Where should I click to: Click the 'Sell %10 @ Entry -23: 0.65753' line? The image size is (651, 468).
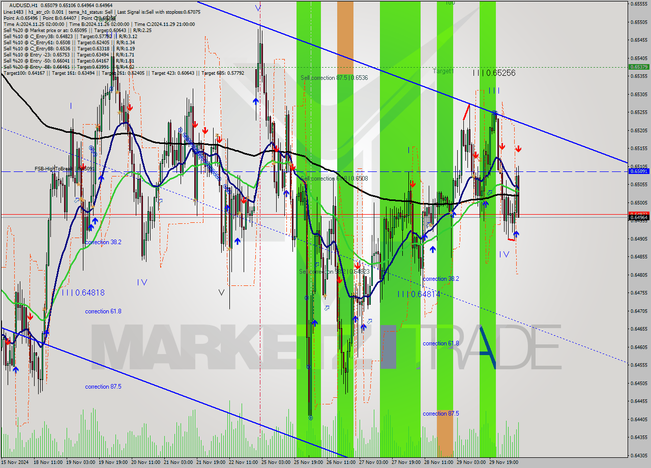pos(69,54)
